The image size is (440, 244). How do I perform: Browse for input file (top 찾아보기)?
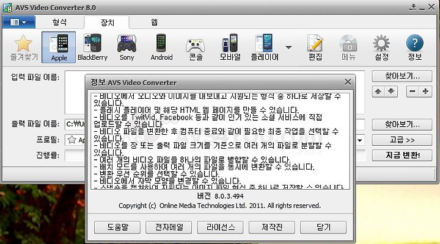[x=402, y=76]
